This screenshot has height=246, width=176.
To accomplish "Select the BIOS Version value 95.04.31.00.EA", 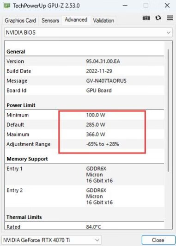I will tap(103, 61).
